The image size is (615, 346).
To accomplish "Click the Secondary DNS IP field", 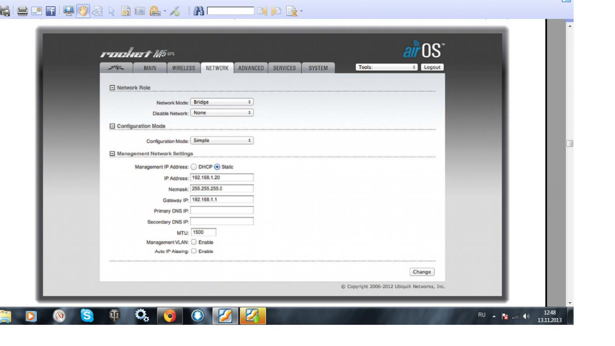I will pyautogui.click(x=222, y=221).
